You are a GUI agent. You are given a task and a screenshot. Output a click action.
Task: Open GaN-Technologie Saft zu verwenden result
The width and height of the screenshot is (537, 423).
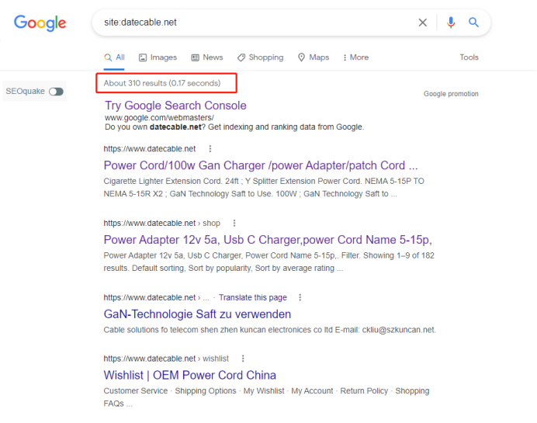point(197,314)
